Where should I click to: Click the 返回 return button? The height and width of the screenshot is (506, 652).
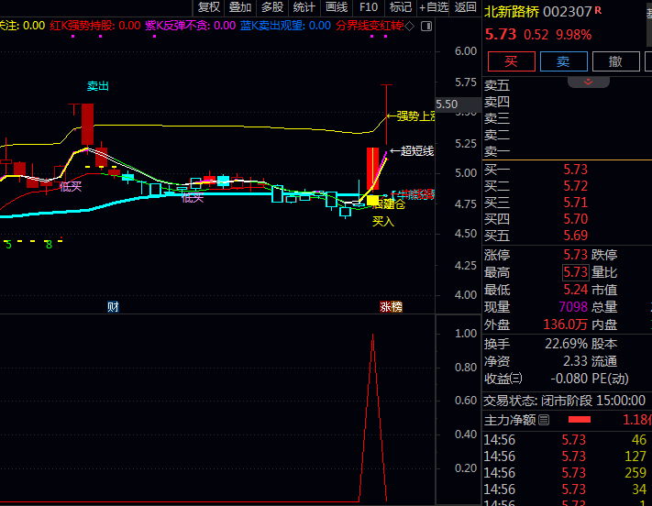465,7
